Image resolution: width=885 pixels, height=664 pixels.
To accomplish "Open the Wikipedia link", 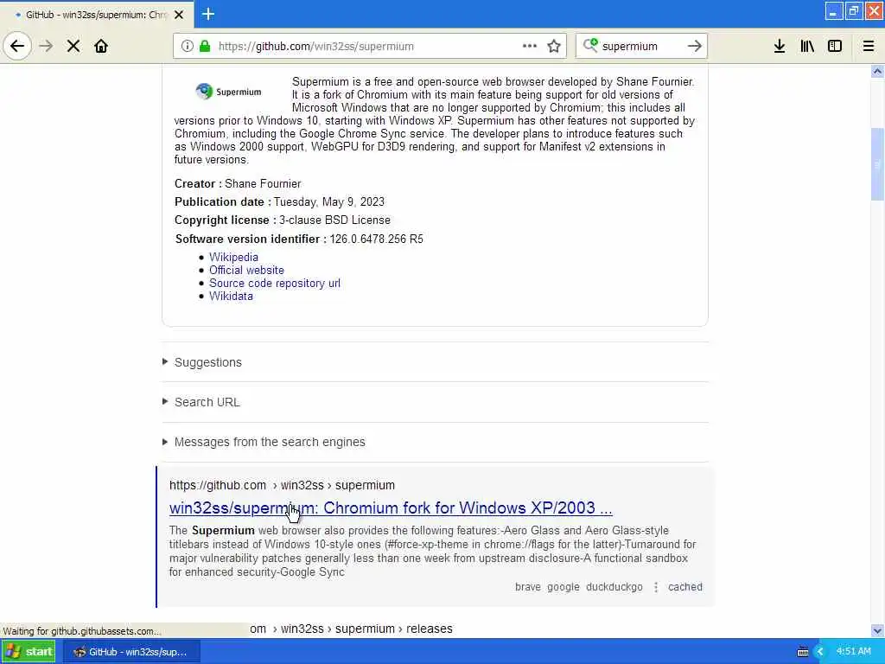I will click(x=233, y=257).
